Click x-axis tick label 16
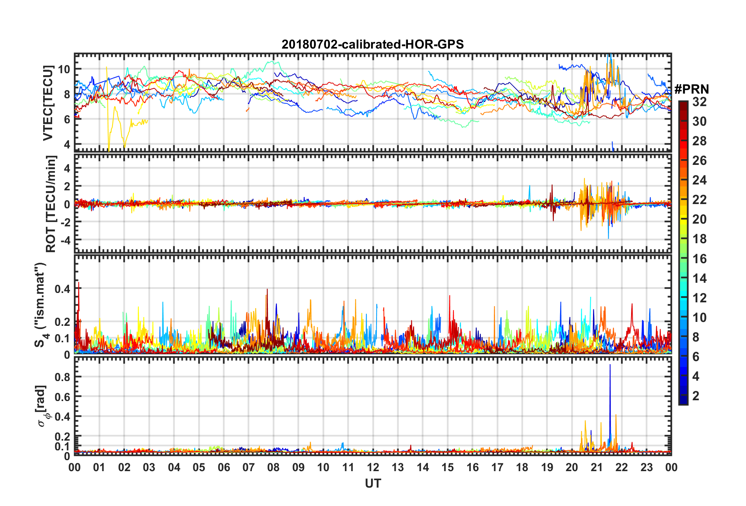 click(x=473, y=468)
